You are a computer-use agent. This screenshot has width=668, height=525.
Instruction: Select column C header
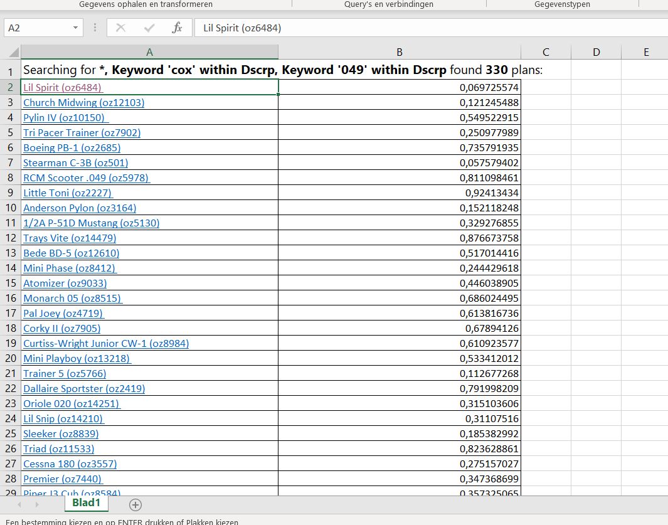click(x=546, y=52)
